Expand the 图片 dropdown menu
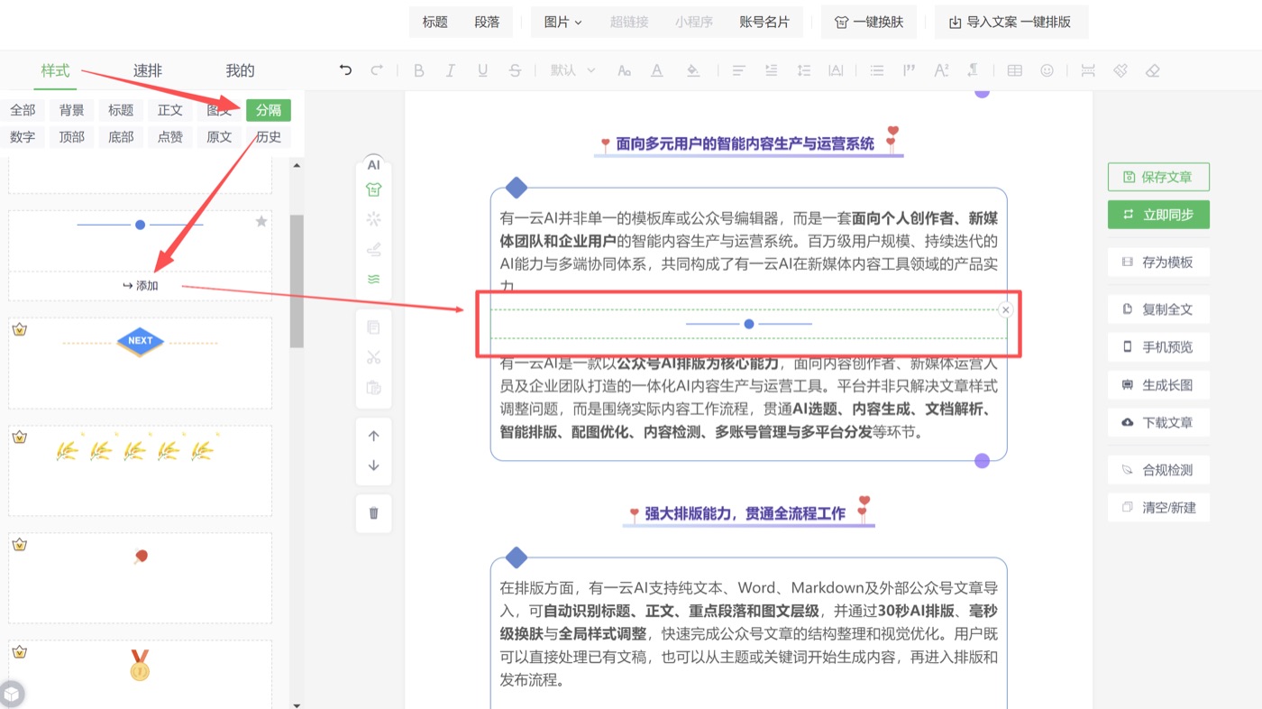 click(563, 22)
